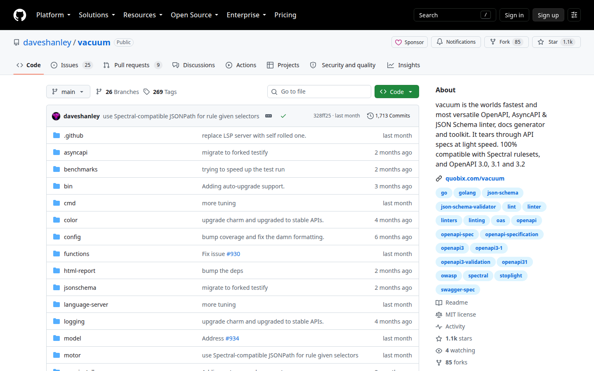Click the Sign up button

pyautogui.click(x=548, y=15)
